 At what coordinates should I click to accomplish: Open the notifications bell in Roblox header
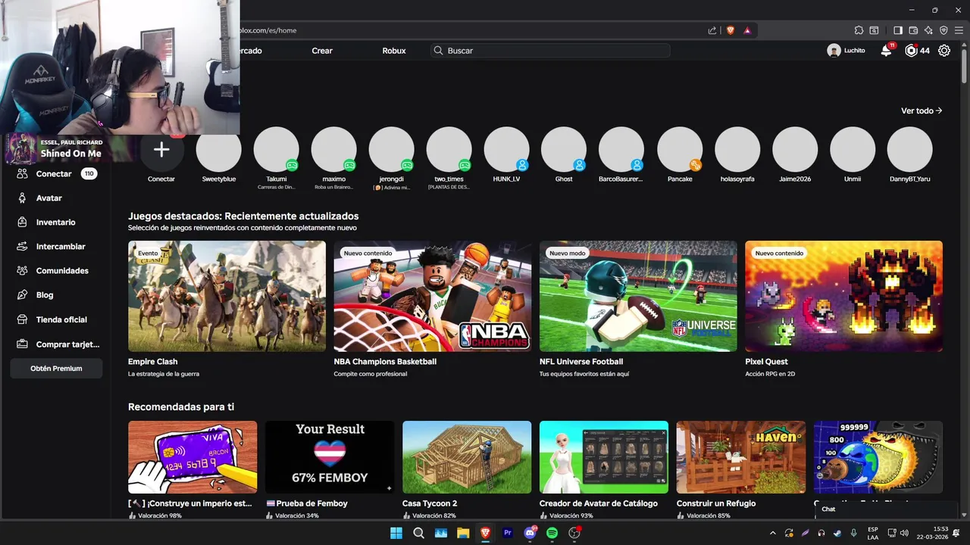click(886, 51)
